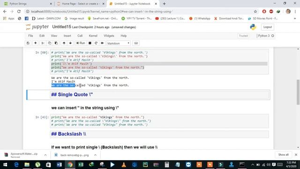The image size is (300, 169).
Task: Go back in browser history
Action: point(5,11)
